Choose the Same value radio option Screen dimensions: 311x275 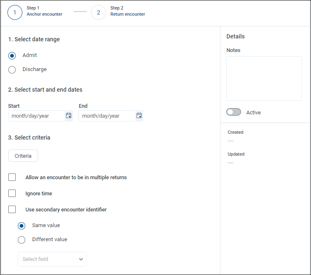point(22,226)
